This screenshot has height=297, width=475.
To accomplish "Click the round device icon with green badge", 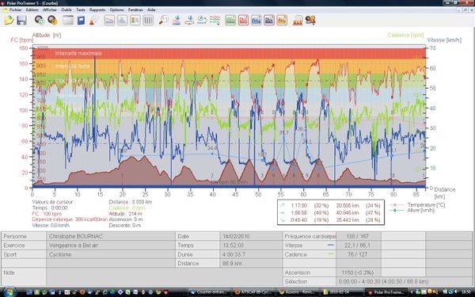I will (40, 21).
